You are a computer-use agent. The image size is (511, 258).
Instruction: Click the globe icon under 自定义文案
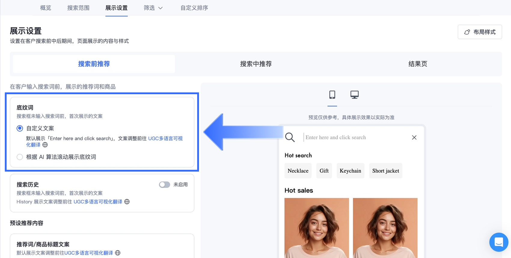pyautogui.click(x=45, y=145)
